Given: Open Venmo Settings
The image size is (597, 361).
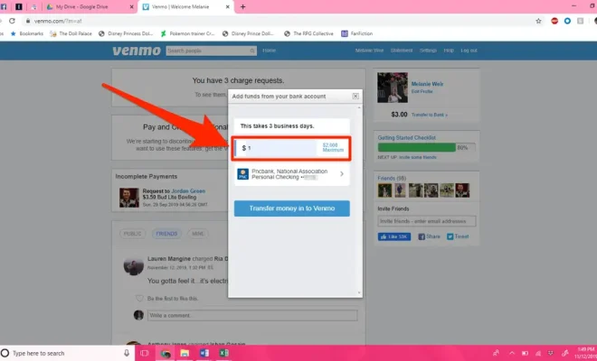Looking at the screenshot, I should [428, 51].
